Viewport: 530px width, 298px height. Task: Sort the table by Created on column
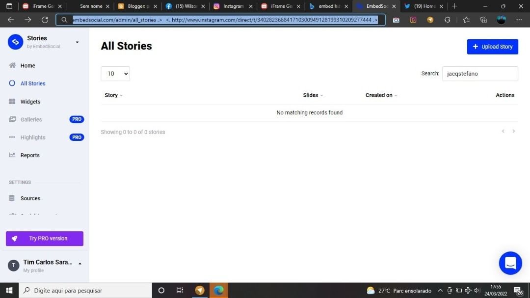381,95
